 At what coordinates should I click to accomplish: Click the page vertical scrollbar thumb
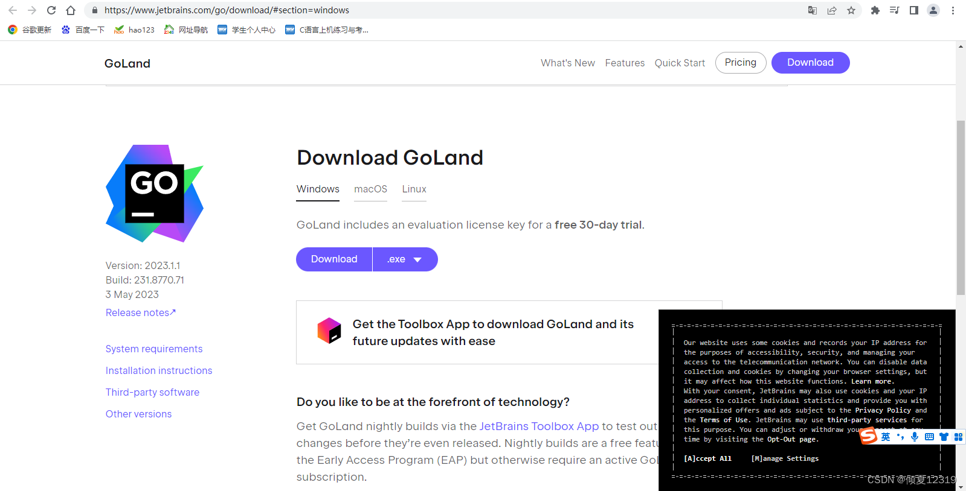pyautogui.click(x=961, y=207)
